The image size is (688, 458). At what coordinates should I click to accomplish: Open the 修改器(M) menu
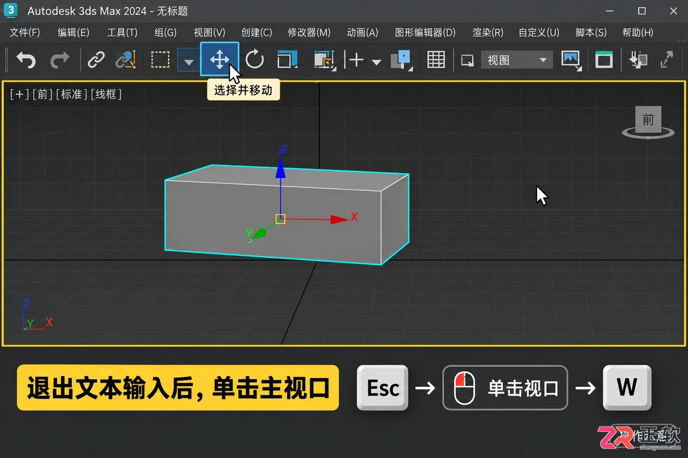click(x=309, y=32)
